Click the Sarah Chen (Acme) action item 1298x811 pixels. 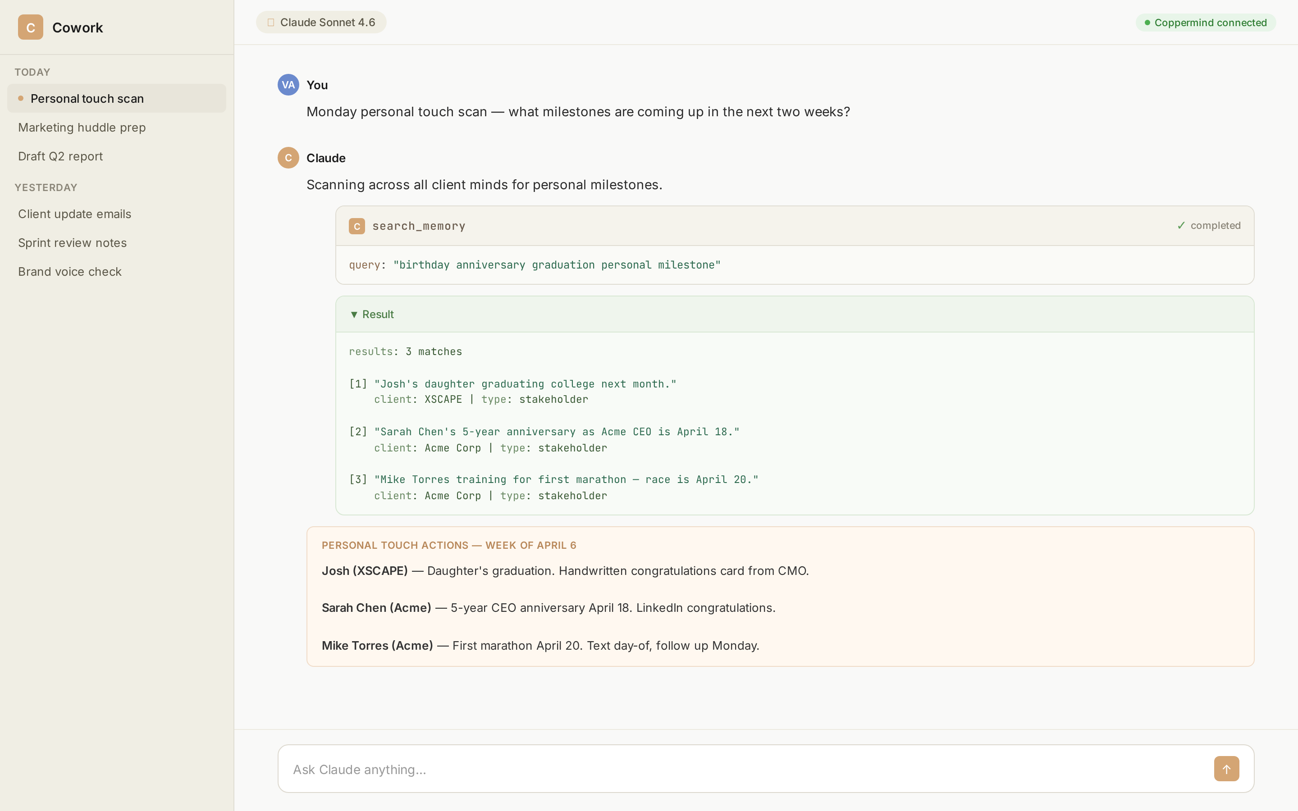[548, 608]
